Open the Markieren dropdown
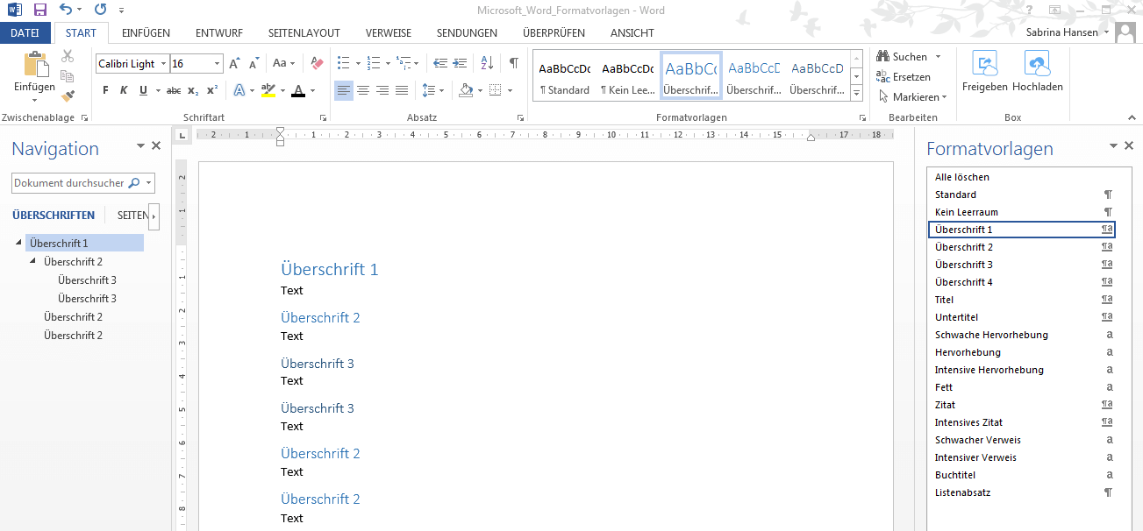The height and width of the screenshot is (531, 1143). click(x=944, y=97)
